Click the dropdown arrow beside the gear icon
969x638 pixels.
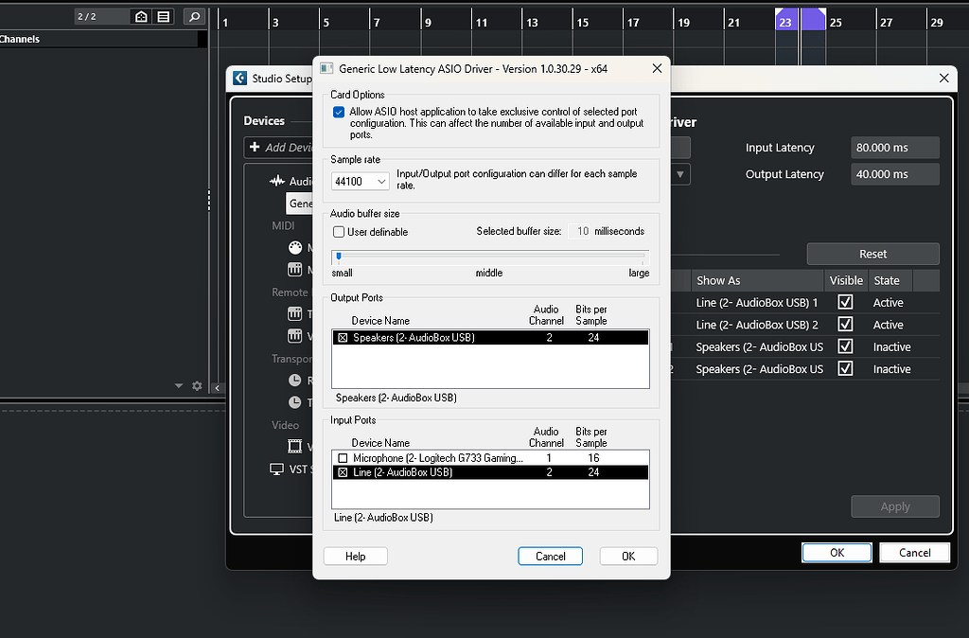point(178,385)
